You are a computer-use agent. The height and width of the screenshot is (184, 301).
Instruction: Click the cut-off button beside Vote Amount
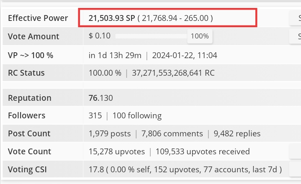[x=295, y=36]
